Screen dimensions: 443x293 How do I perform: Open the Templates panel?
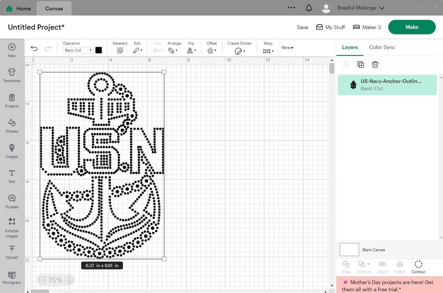[x=11, y=75]
